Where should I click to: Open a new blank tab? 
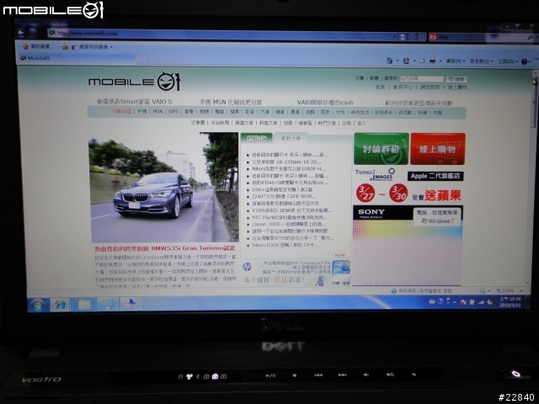[x=142, y=59]
